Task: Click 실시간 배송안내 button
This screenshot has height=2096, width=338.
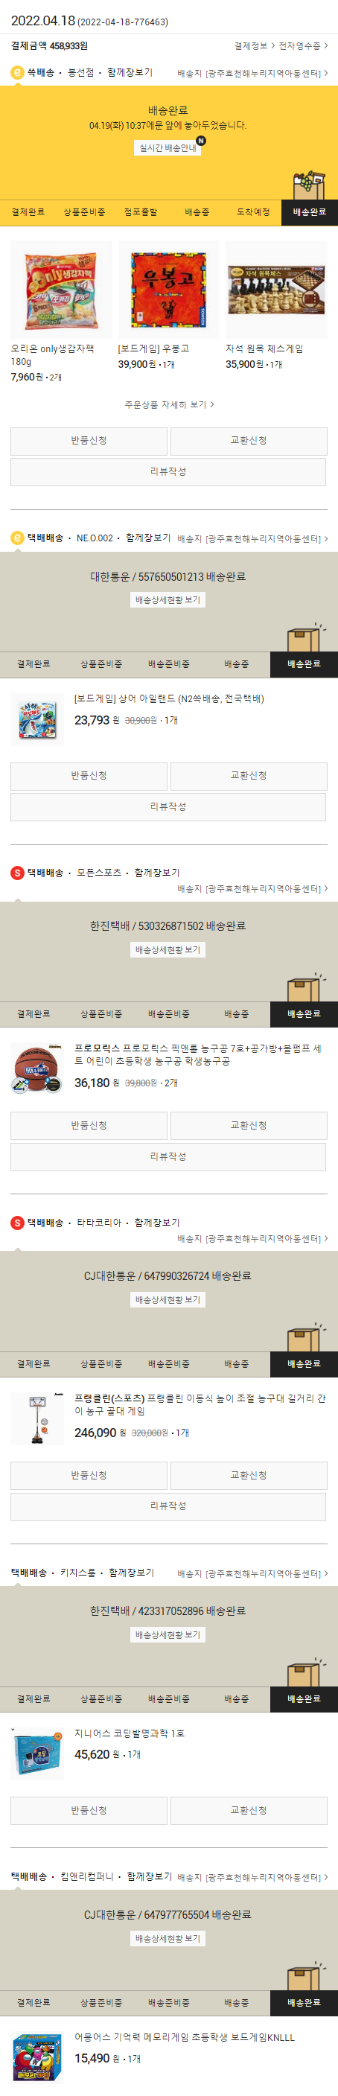Action: [168, 148]
